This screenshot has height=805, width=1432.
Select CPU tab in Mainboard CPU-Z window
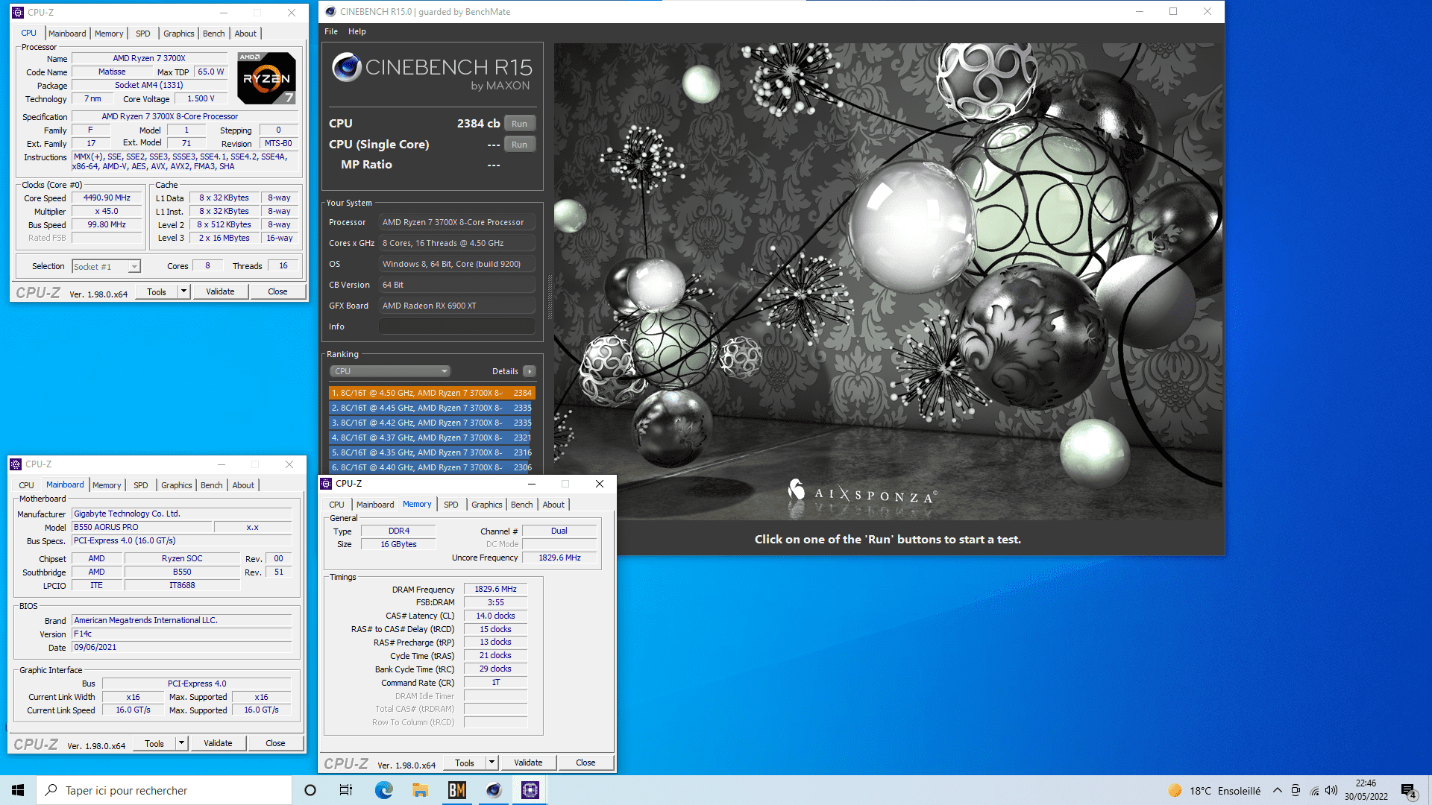(26, 485)
